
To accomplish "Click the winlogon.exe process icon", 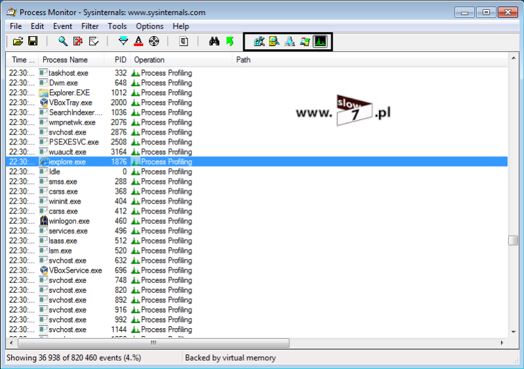I will (x=43, y=221).
